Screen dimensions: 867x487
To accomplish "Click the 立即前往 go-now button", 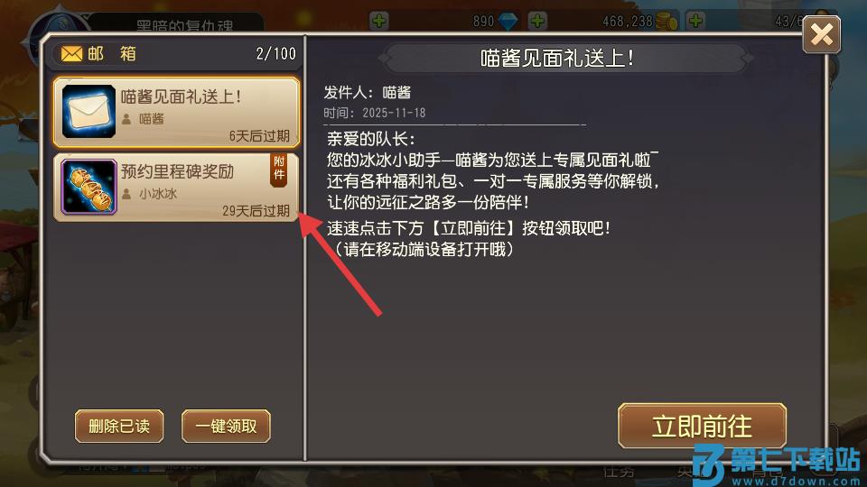I will [x=703, y=427].
